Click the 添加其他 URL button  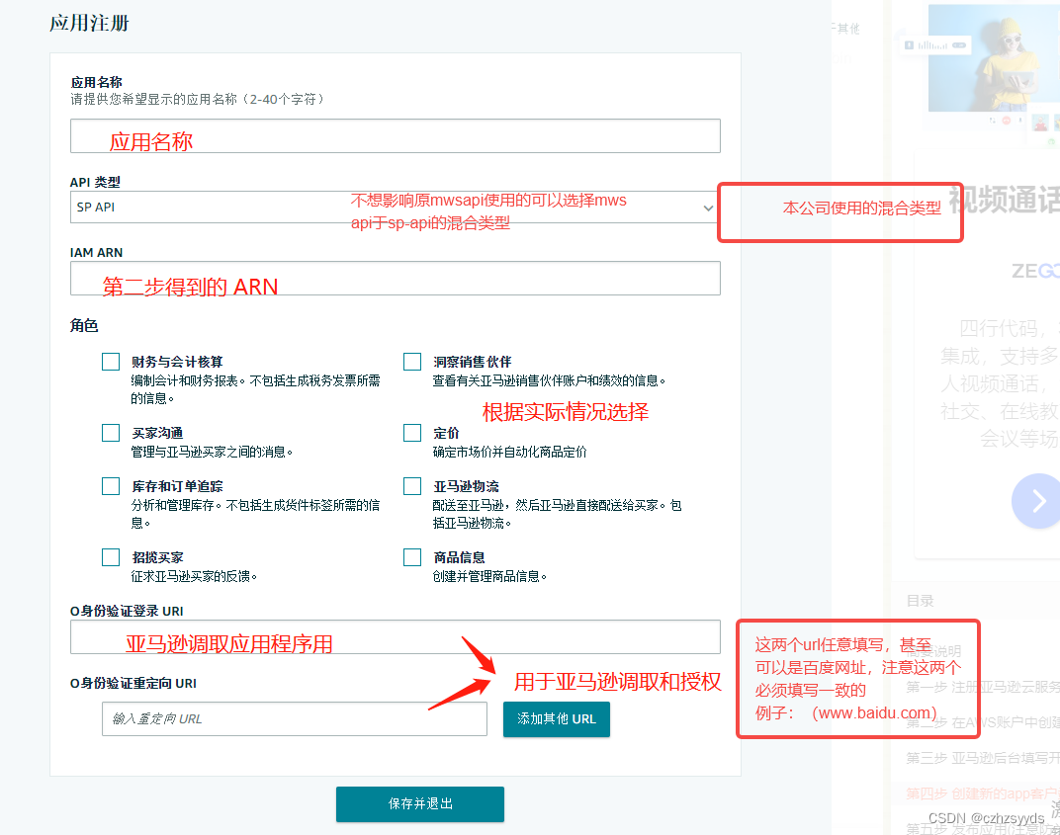tap(556, 719)
